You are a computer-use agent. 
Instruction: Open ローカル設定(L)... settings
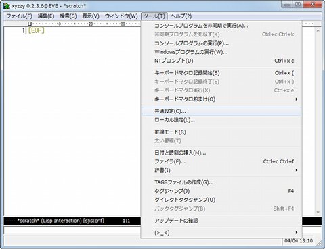pyautogui.click(x=221, y=120)
